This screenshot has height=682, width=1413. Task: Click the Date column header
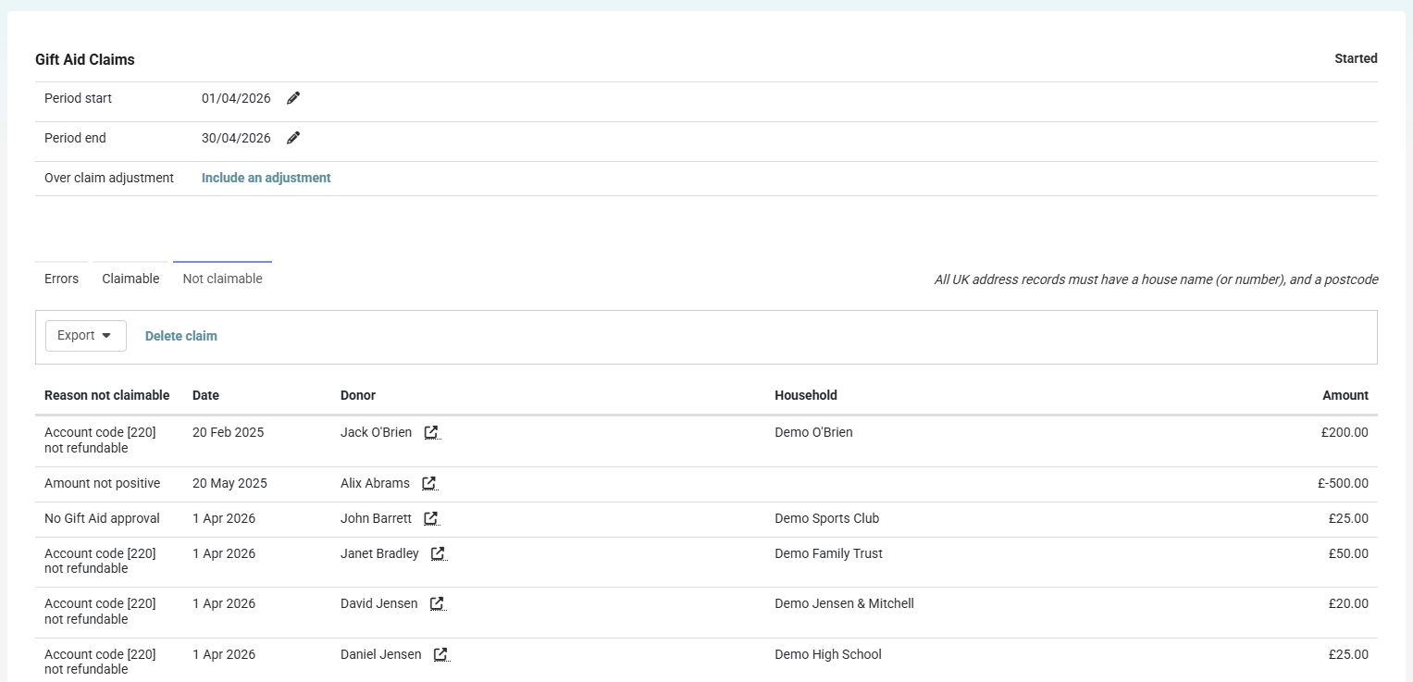tap(205, 395)
